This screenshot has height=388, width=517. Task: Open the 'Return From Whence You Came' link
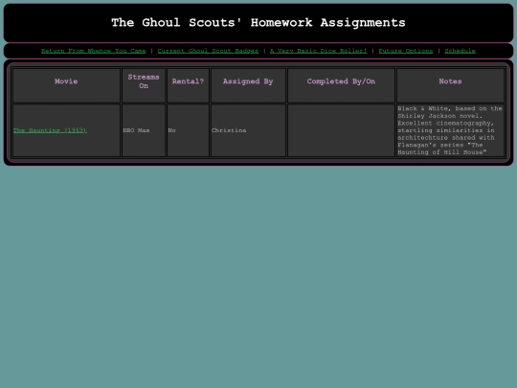93,51
